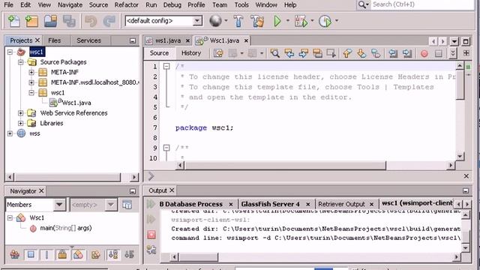Toggle Show Static Members in Navigator

tap(46, 254)
